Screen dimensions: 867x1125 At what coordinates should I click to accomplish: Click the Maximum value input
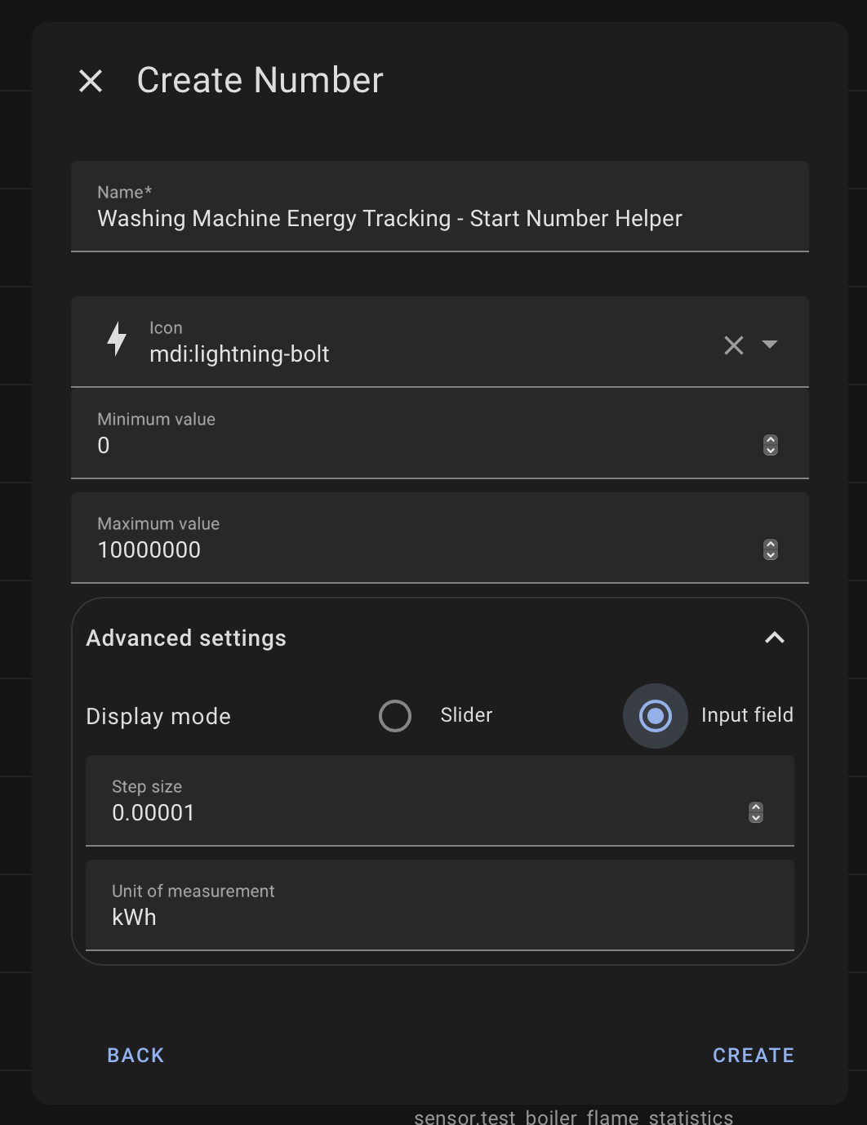click(x=440, y=538)
